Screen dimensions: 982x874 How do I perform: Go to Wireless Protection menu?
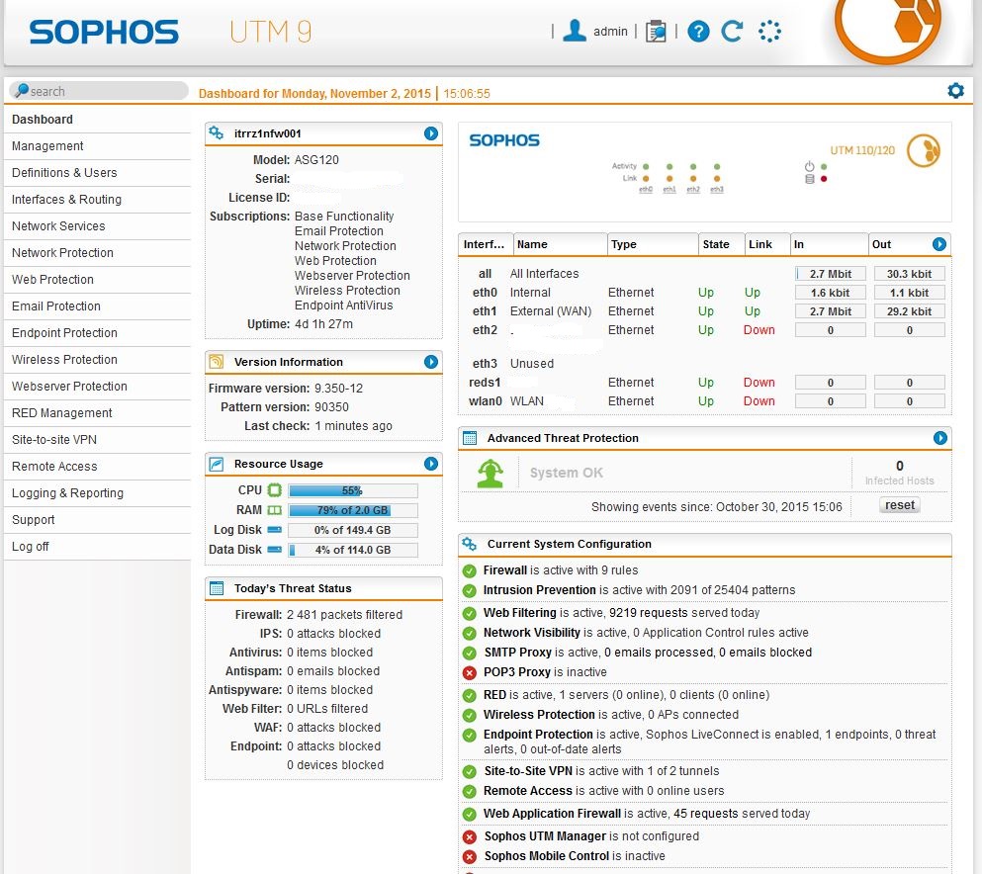pyautogui.click(x=97, y=359)
